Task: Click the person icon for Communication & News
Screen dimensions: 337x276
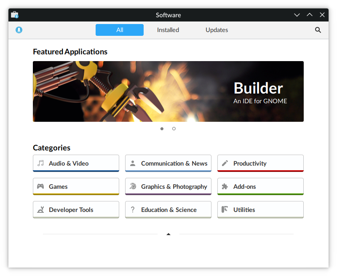Action: tap(133, 163)
